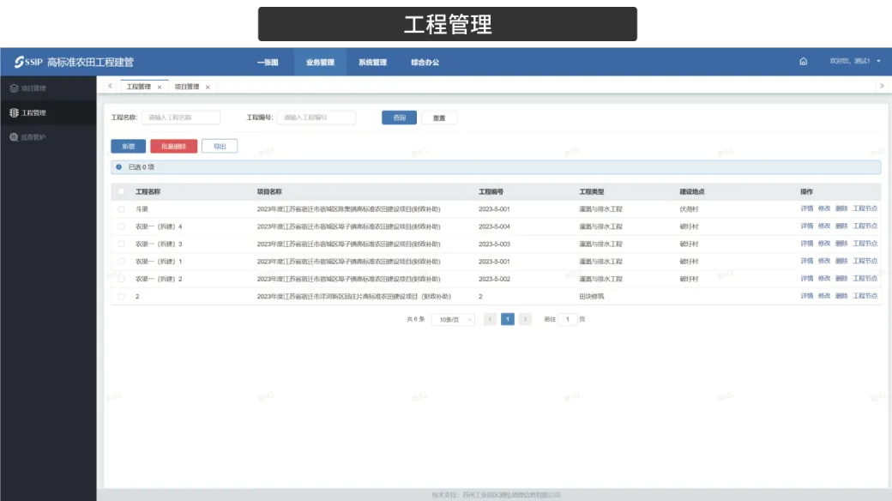Viewport: 892px width, 501px height.
Task: Check the row 农渠一（拆建）3
Action: 121,244
